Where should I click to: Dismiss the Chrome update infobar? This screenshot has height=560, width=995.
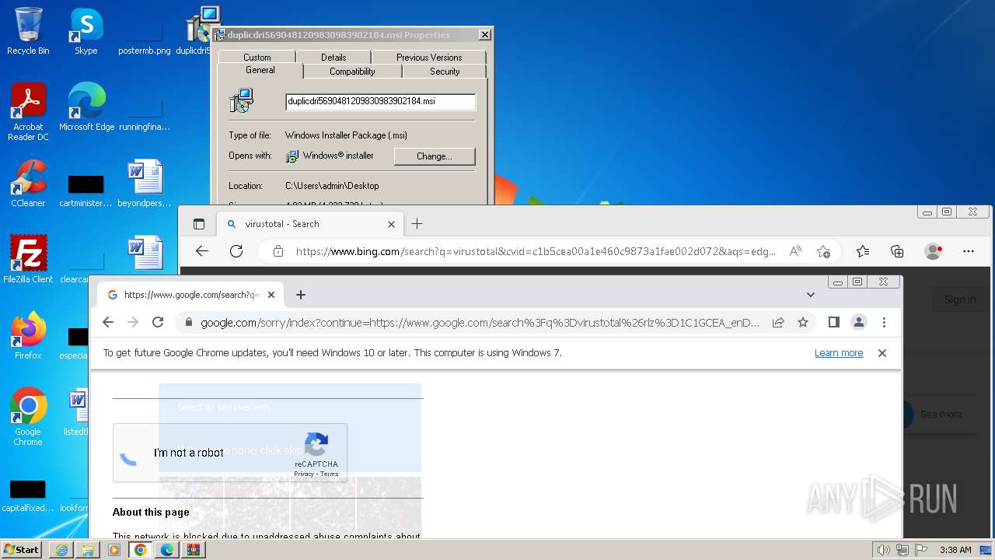pyautogui.click(x=882, y=353)
